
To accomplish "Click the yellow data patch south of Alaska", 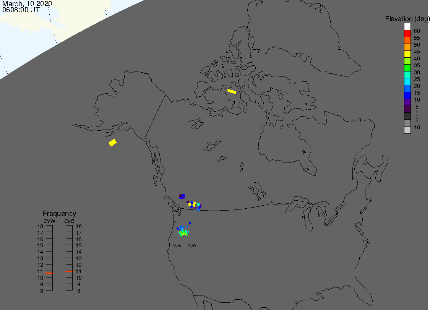I will [x=112, y=143].
